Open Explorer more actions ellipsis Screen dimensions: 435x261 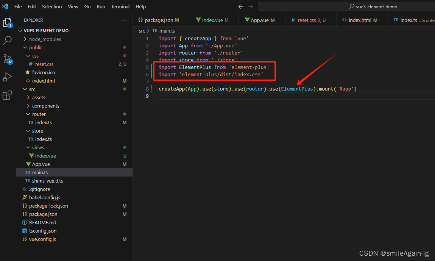(x=124, y=20)
